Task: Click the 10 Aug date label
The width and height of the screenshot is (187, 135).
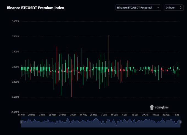Action: (156, 115)
